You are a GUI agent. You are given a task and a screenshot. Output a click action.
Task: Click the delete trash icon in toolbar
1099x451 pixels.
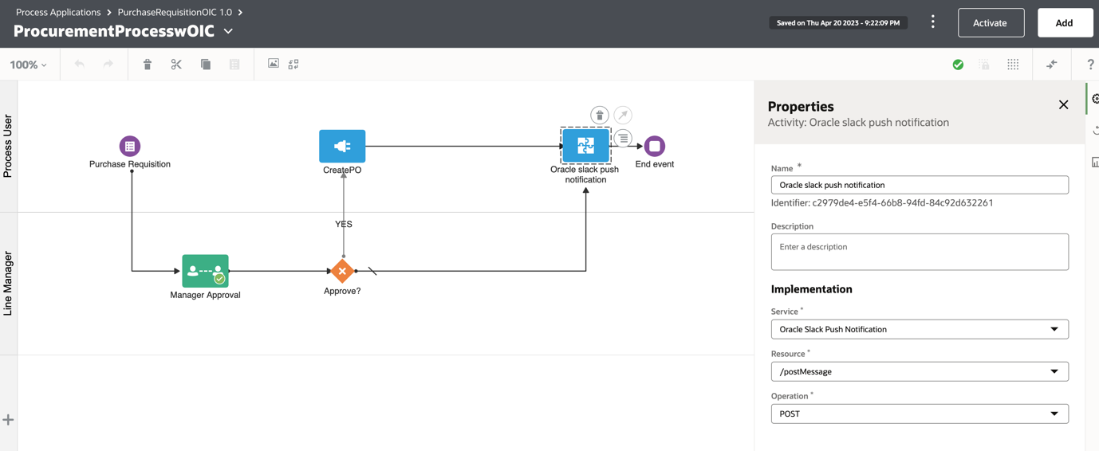[x=148, y=65]
